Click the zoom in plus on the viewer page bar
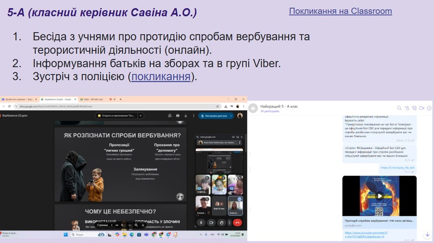 pyautogui.click(x=143, y=225)
